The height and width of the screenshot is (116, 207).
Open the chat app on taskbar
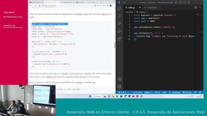(109, 96)
